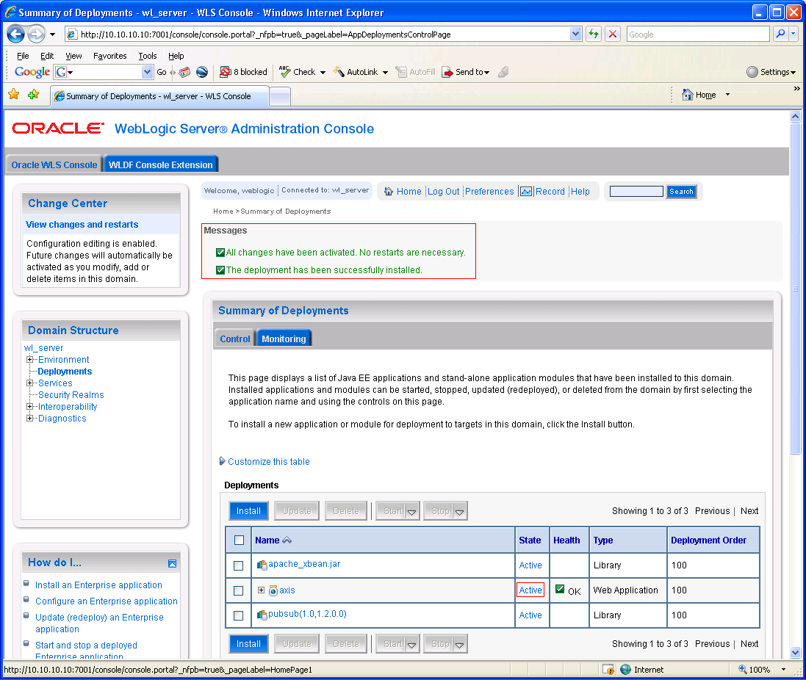The width and height of the screenshot is (806, 680).
Task: Expand the Services tree node
Action: coord(30,383)
